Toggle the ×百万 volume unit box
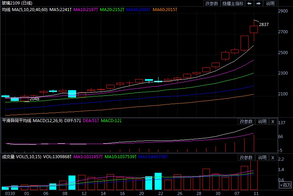 (x=285, y=186)
